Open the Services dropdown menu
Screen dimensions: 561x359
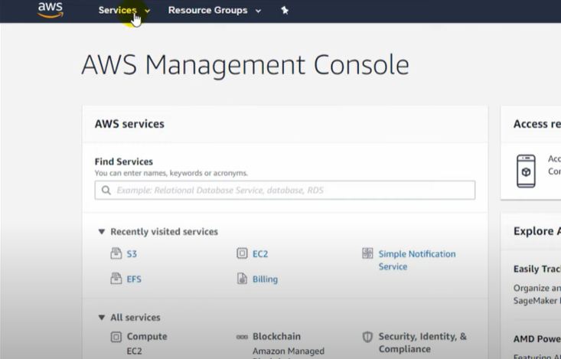[124, 11]
